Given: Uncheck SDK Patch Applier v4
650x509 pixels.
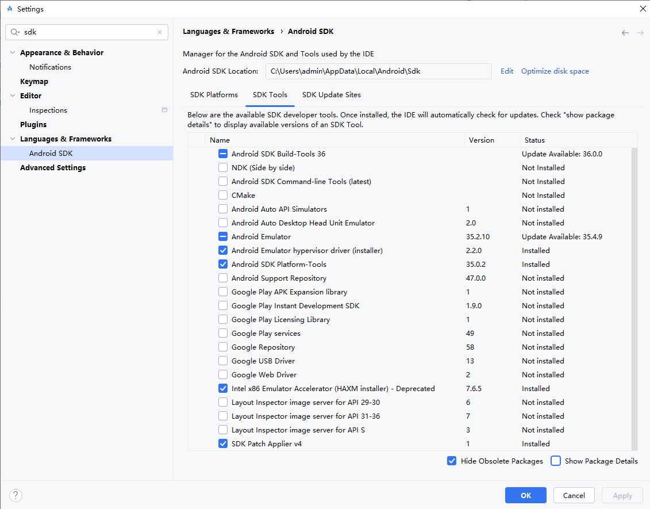Looking at the screenshot, I should (223, 443).
